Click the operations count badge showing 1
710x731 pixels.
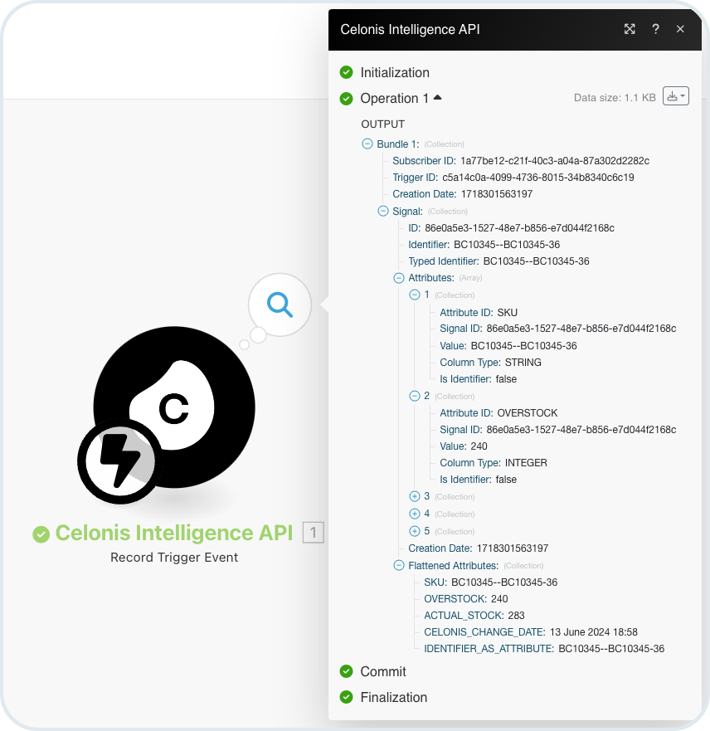313,533
